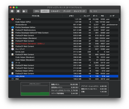Click the green メモリプレッシャー graph
Screen dimensions: 129x109
(35, 94)
